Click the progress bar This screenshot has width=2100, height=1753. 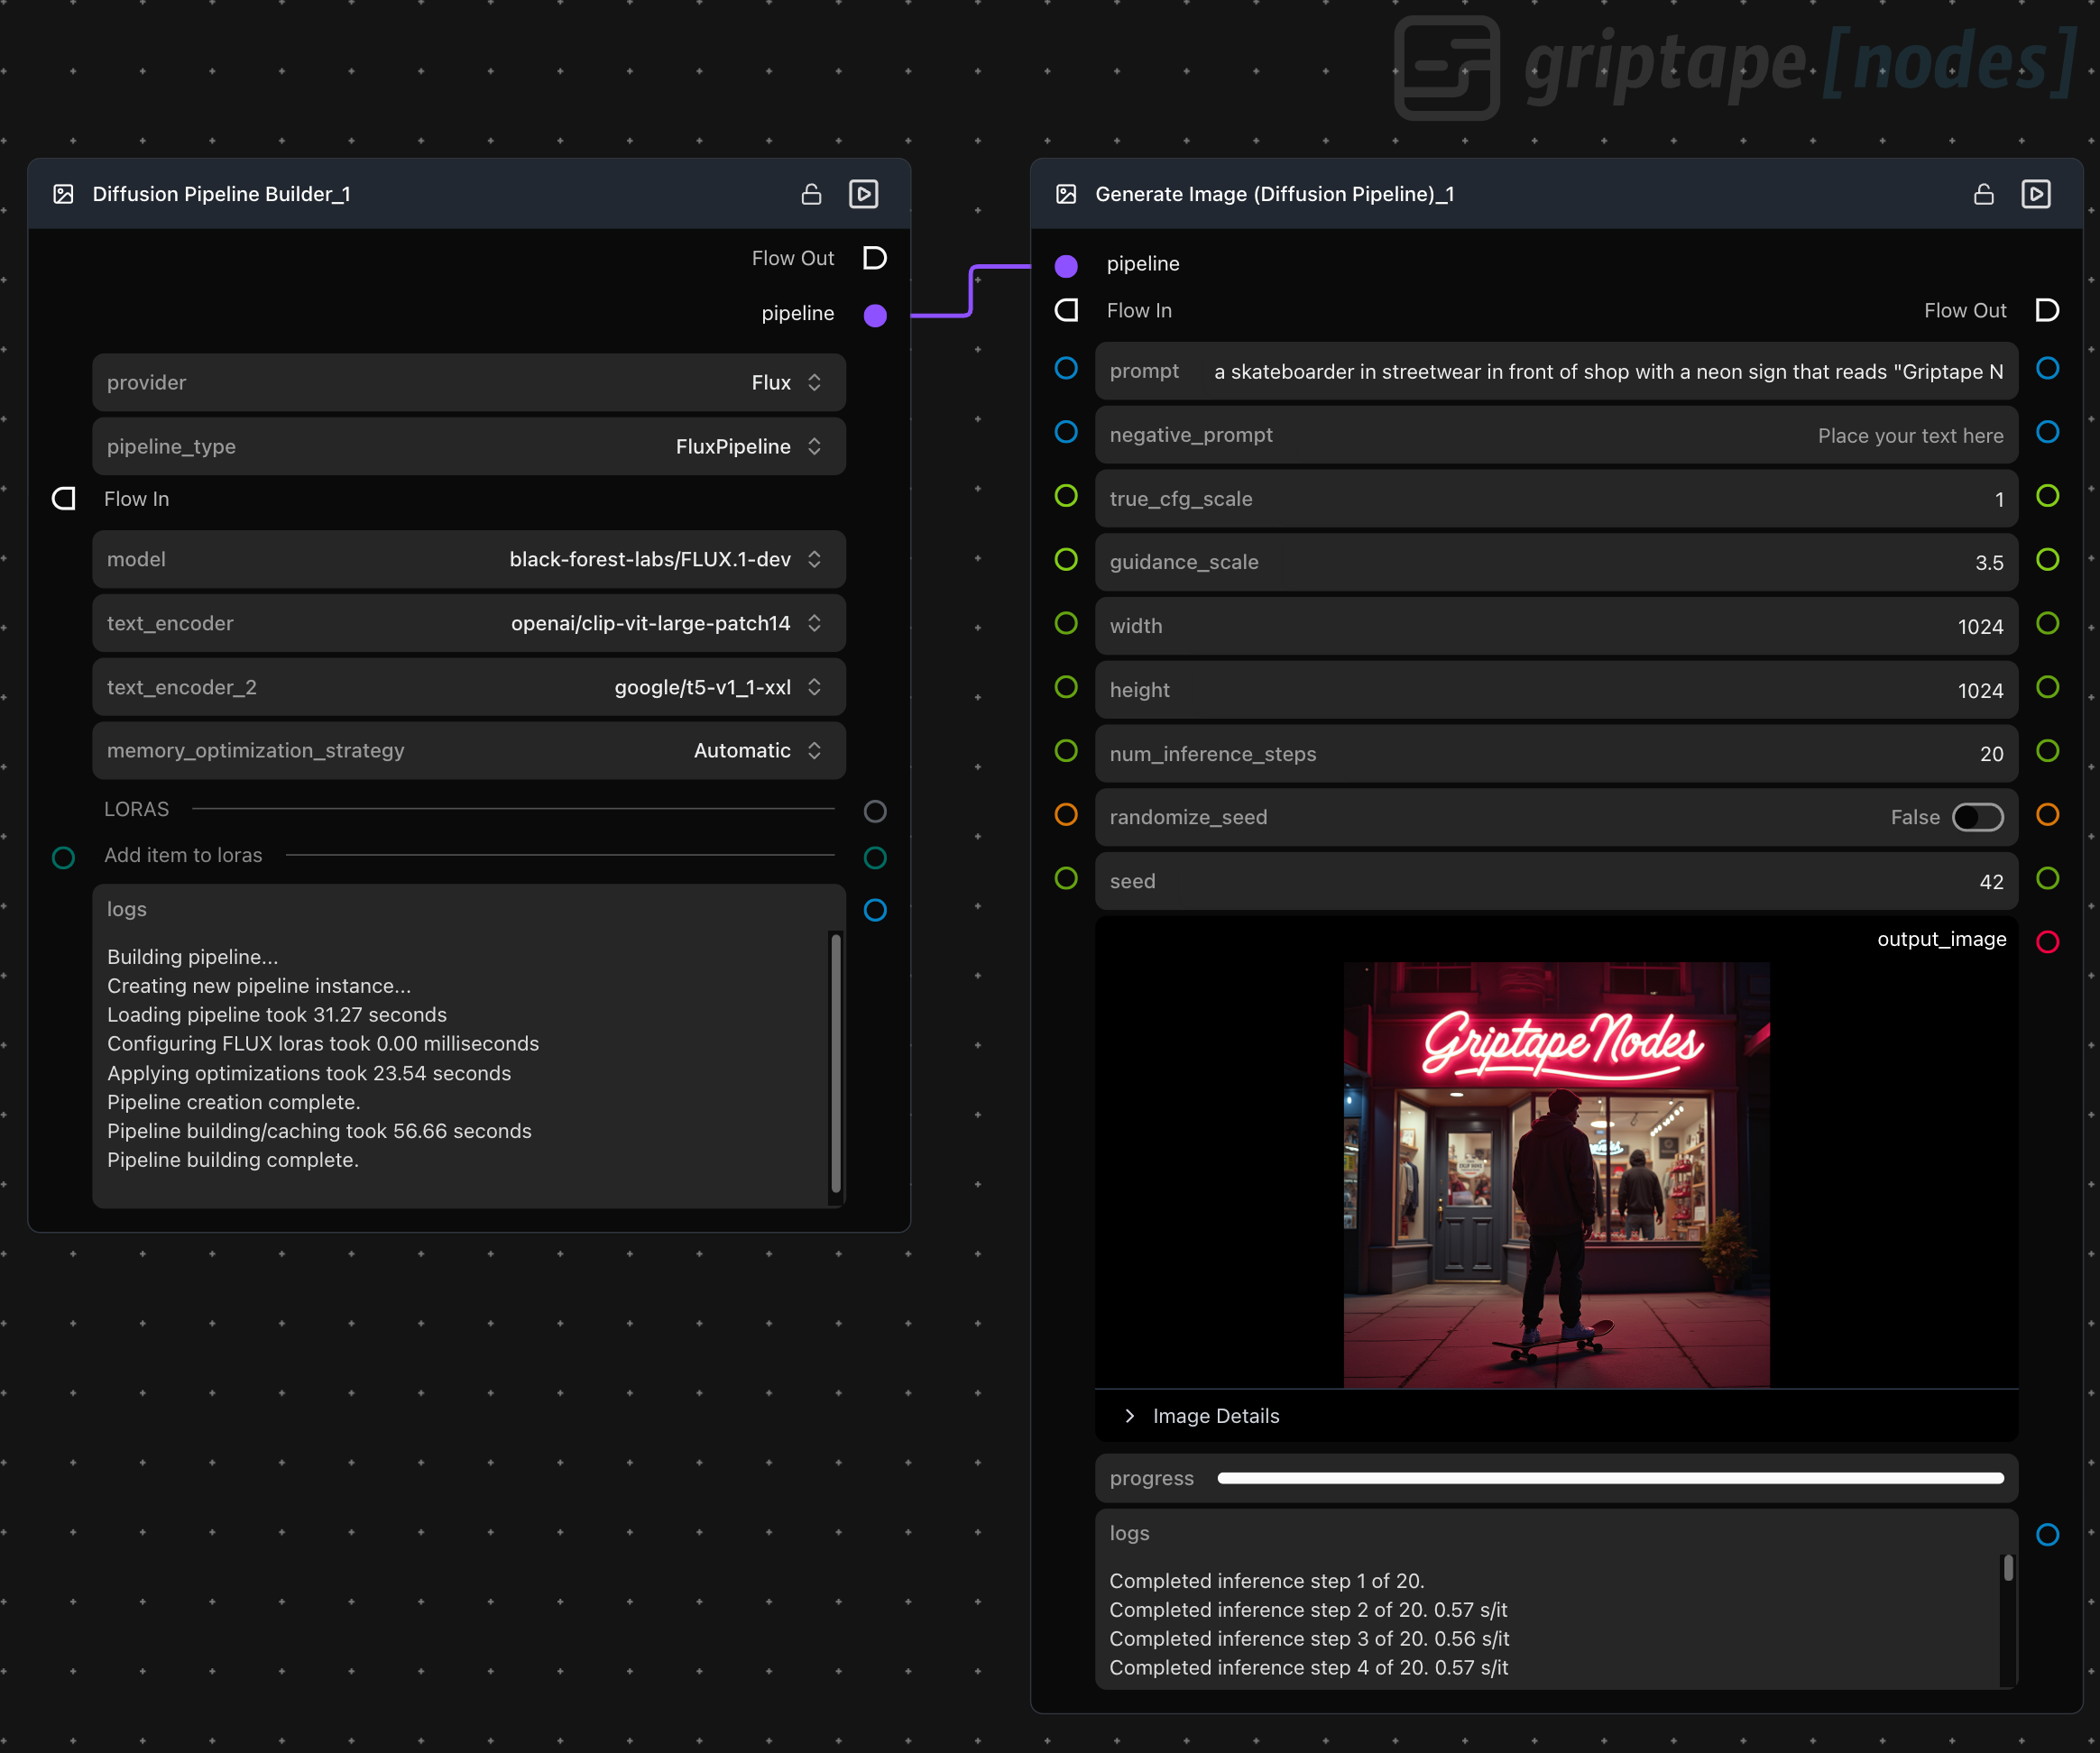click(1610, 1478)
